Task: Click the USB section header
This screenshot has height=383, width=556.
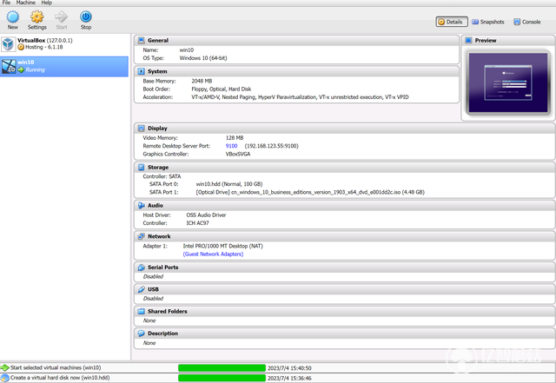Action: pyautogui.click(x=344, y=289)
